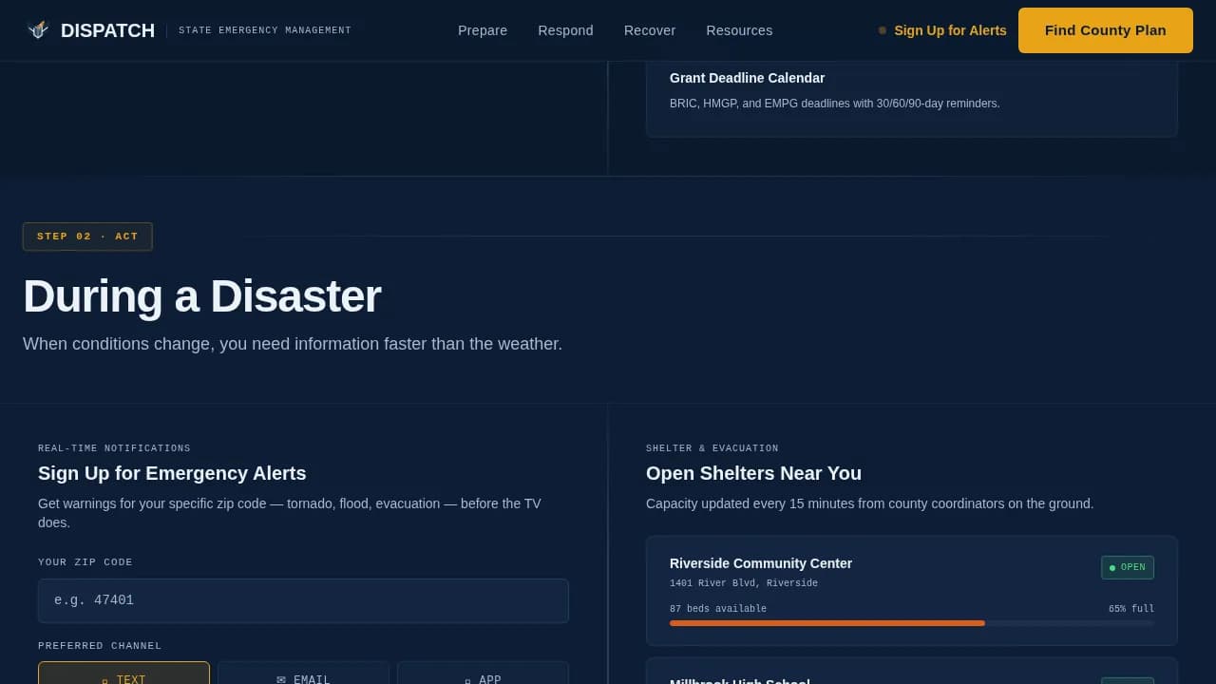
Task: Click the OPEN badge on Riverside Community Center
Action: pyautogui.click(x=1128, y=567)
